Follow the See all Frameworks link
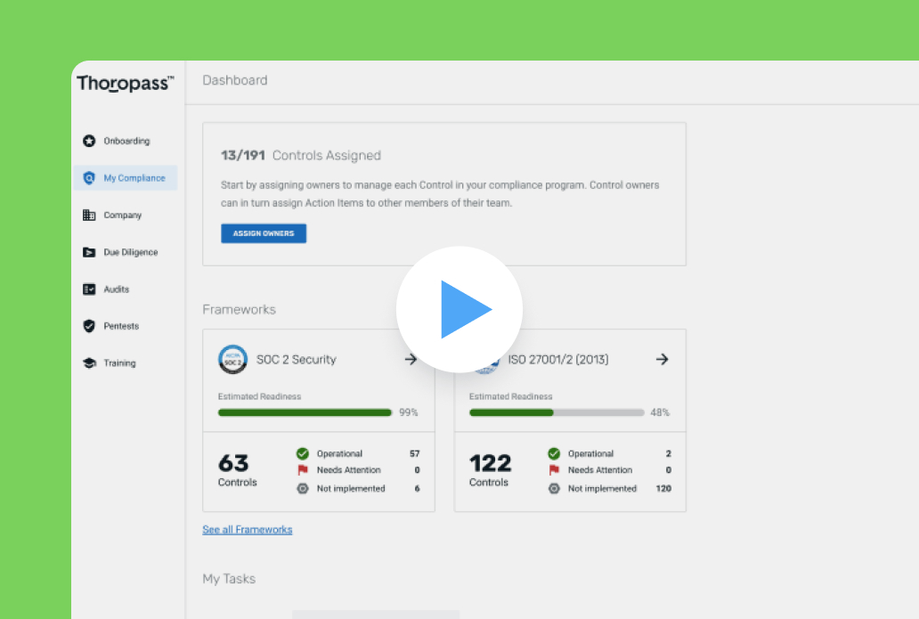919x619 pixels. [248, 529]
